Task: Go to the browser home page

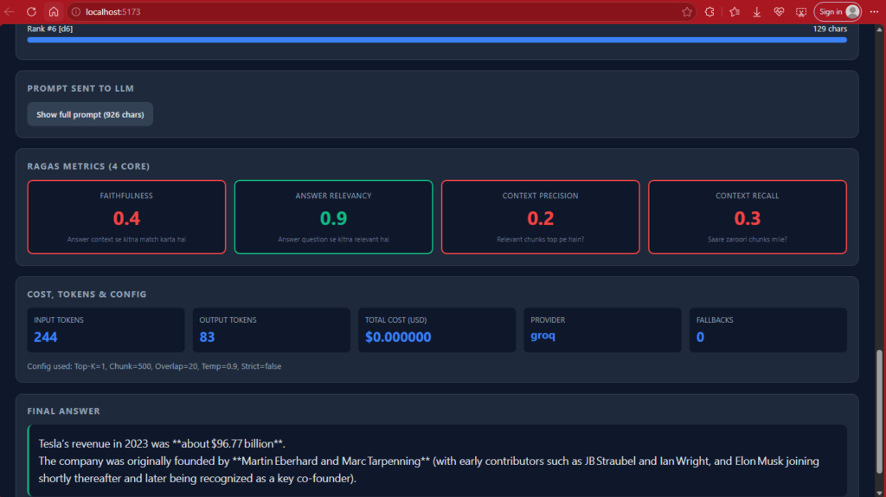Action: coord(53,12)
